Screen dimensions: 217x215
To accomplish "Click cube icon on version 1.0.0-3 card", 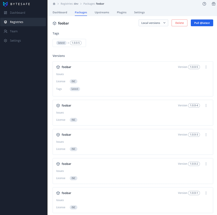I will (58, 135).
